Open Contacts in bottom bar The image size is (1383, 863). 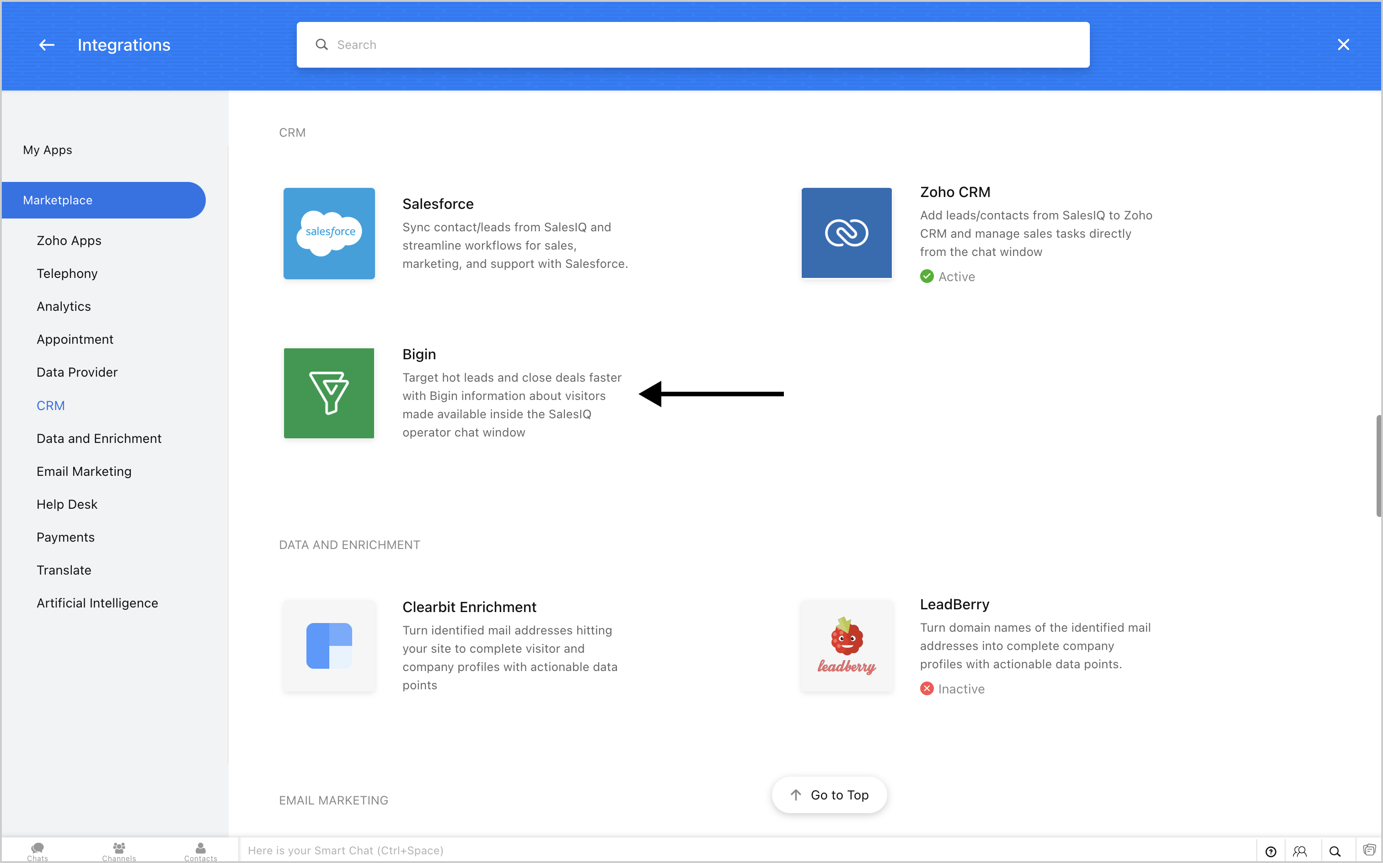click(x=200, y=851)
